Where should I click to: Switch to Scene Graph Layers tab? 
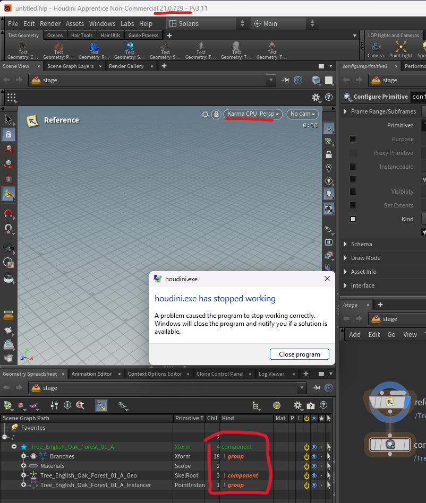click(70, 66)
